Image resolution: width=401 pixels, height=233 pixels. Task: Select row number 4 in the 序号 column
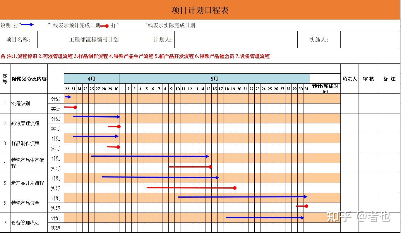(x=5, y=163)
